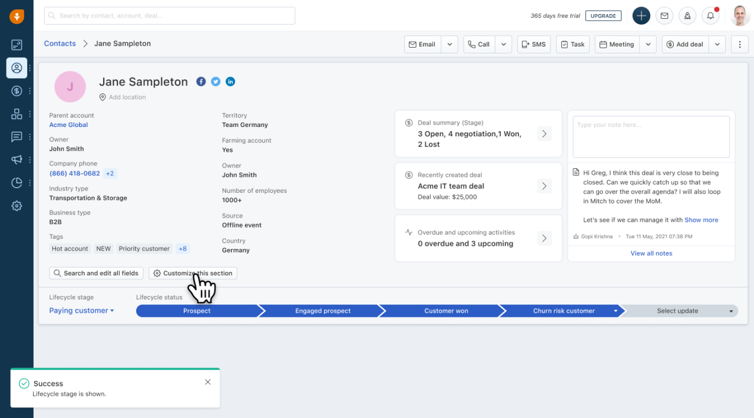The height and width of the screenshot is (418, 754).
Task: Open the settings gear in sidebar
Action: click(16, 206)
